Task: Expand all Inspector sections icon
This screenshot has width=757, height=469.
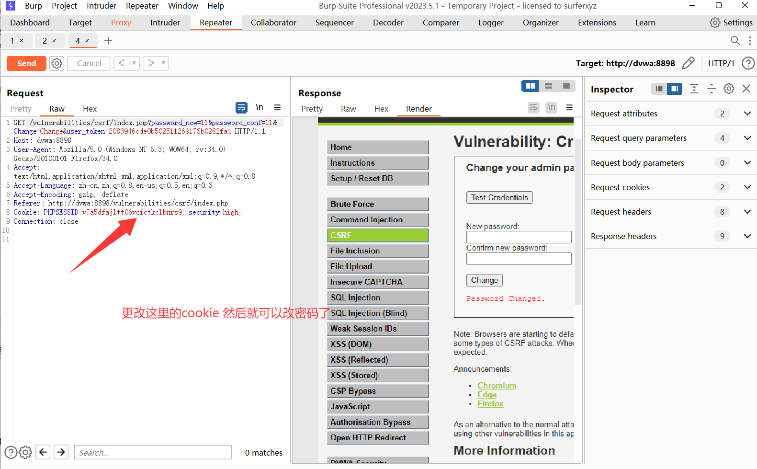Action: tap(694, 89)
